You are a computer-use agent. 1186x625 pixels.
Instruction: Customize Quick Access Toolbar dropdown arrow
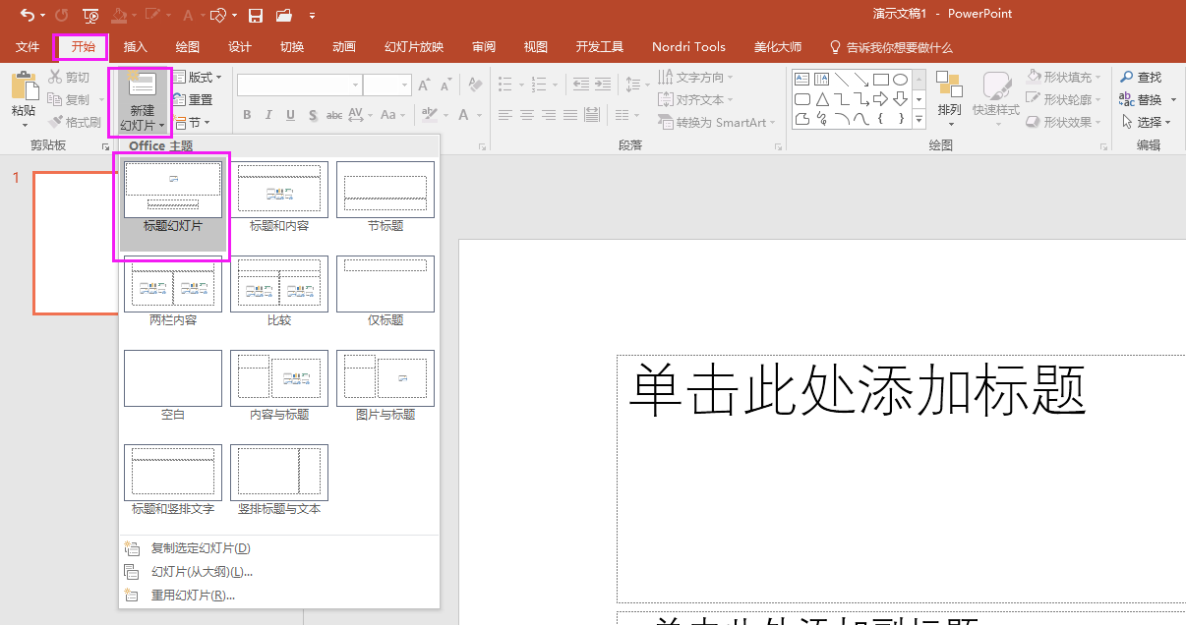pos(313,16)
